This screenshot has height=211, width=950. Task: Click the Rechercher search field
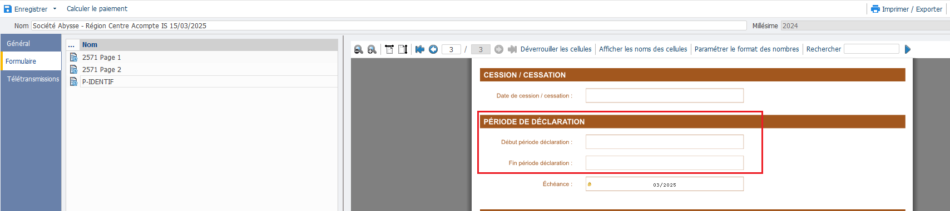871,49
